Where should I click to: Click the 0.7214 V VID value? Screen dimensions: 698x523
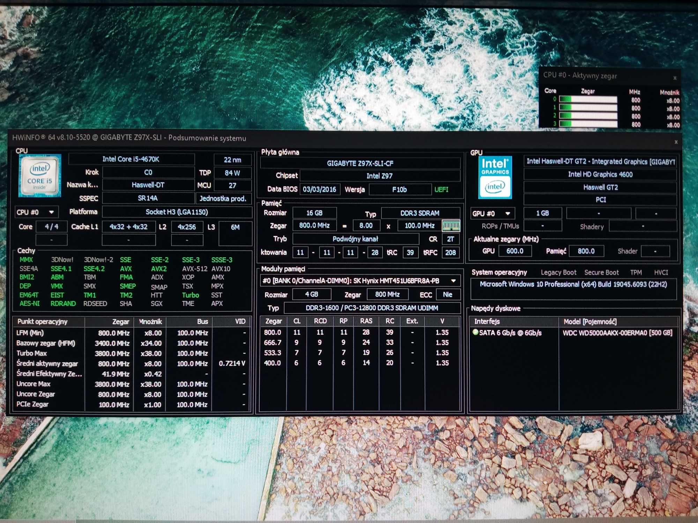(232, 363)
